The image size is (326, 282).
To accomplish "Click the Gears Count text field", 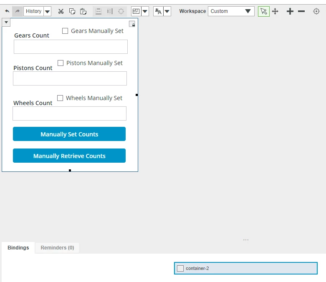I will tap(71, 47).
